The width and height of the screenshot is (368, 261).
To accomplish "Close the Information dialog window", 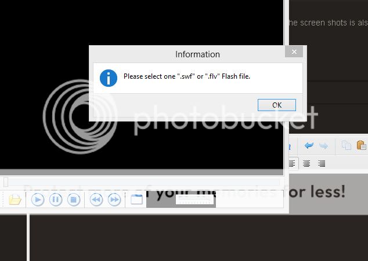I will click(294, 52).
